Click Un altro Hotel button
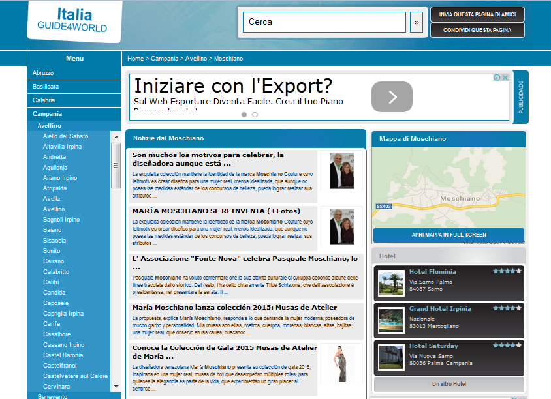This screenshot has width=551, height=399. [x=449, y=384]
